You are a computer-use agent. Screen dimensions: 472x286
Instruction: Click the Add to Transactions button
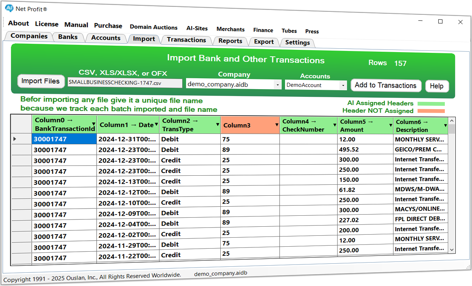point(385,85)
